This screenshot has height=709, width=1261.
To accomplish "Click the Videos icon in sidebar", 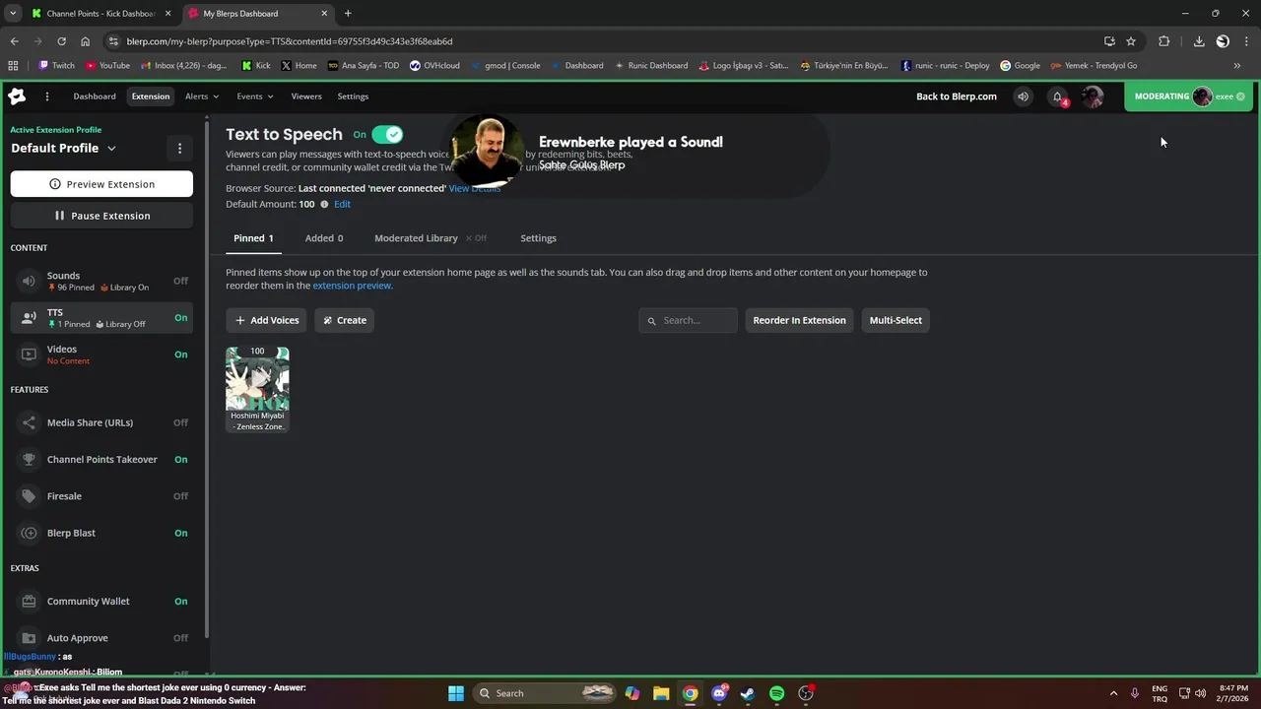I will 29,354.
